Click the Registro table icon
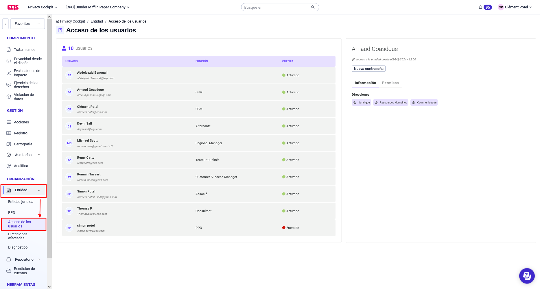This screenshot has height=289, width=540. pyautogui.click(x=9, y=133)
